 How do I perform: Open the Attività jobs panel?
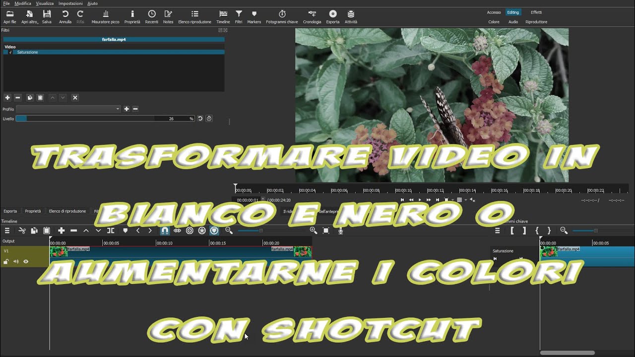351,17
